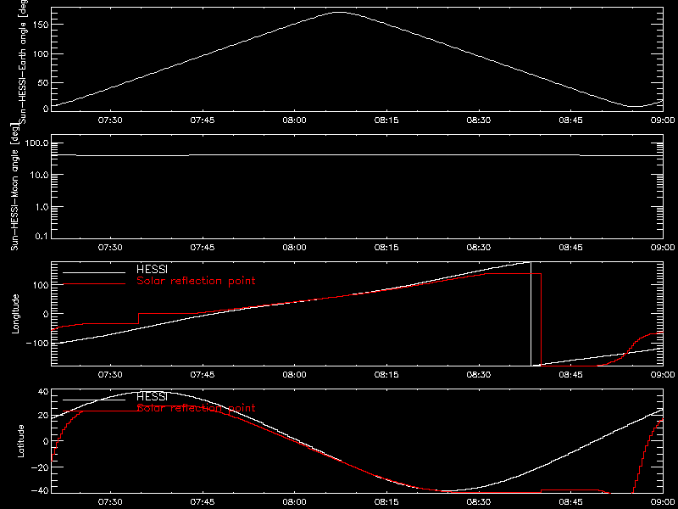The width and height of the screenshot is (678, 509).
Task: Click the -20 tick on Latitude axis
Action: 40,467
